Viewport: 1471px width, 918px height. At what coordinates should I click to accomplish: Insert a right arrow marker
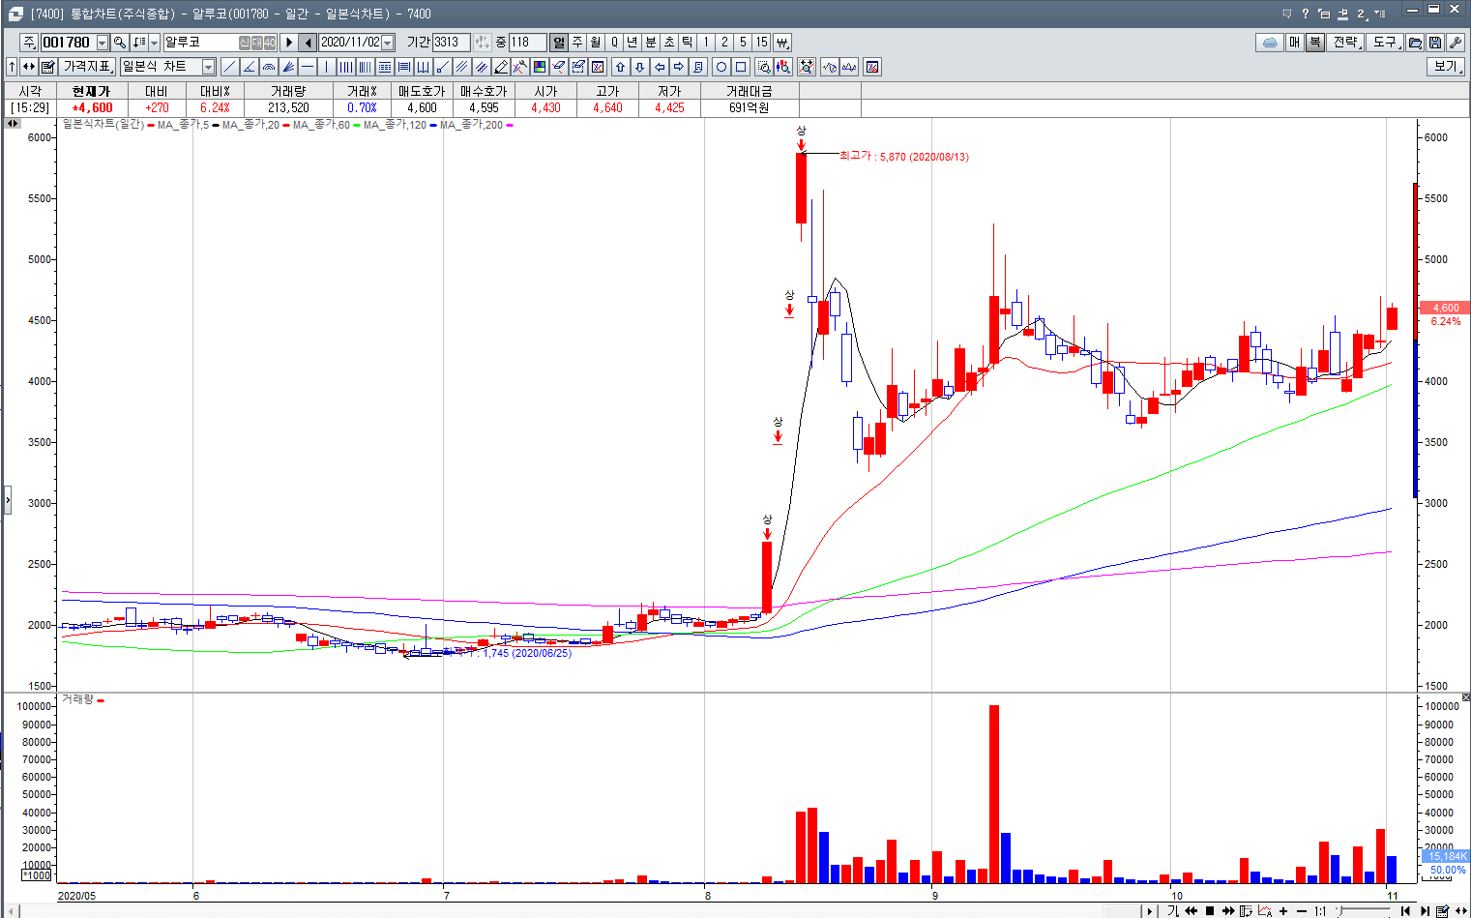tap(679, 67)
